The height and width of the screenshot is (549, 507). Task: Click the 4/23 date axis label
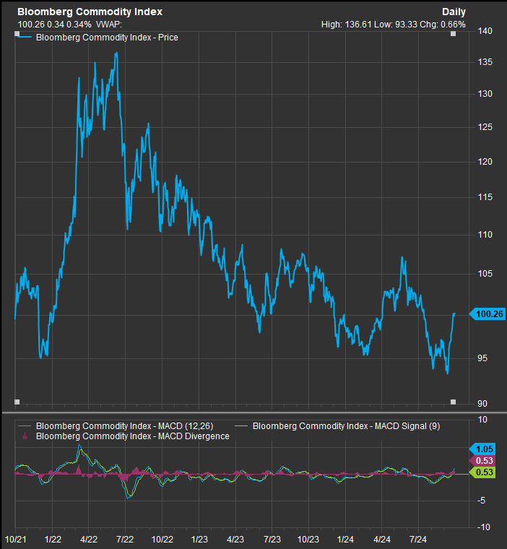pos(235,539)
